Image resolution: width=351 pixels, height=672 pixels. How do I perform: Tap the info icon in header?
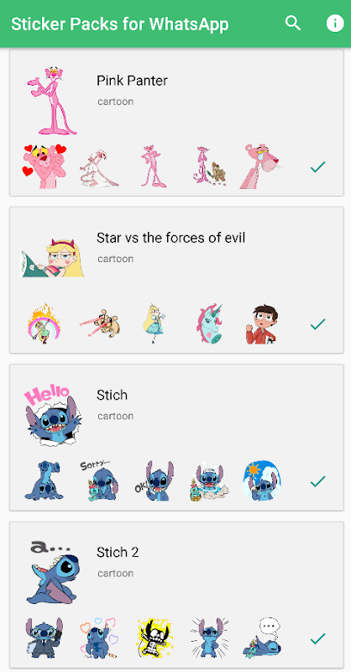(335, 24)
